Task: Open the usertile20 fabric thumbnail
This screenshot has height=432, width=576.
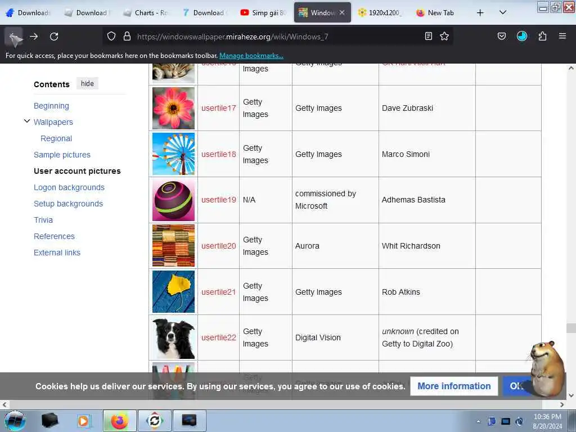Action: pos(173,246)
